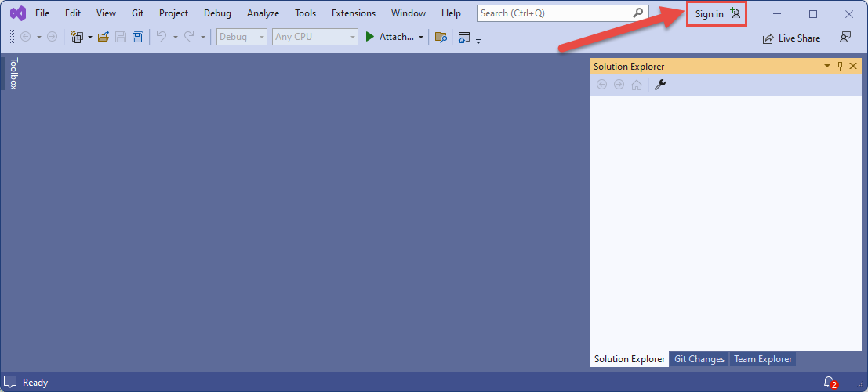Click the Solution Explorer title bar
Image resolution: width=868 pixels, height=392 pixels.
[726, 67]
